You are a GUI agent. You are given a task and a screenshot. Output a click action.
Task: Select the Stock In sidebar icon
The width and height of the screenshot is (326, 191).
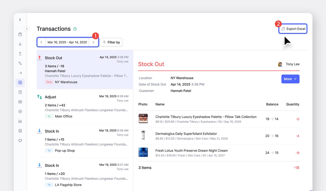point(20,44)
